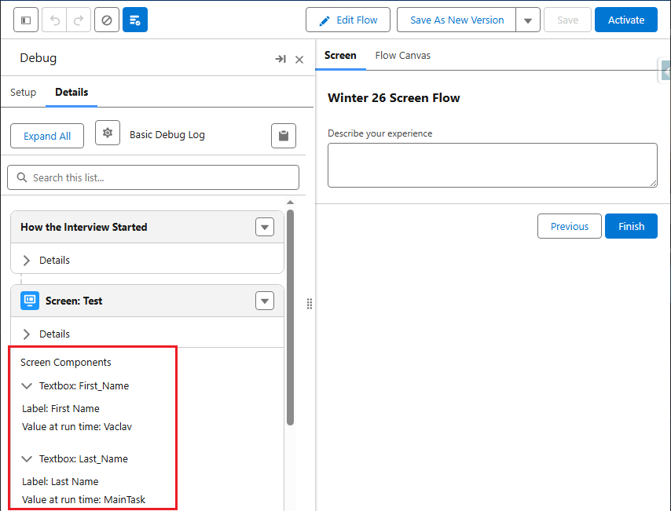This screenshot has height=511, width=671.
Task: Click the text area resize corner handle
Action: (x=653, y=183)
